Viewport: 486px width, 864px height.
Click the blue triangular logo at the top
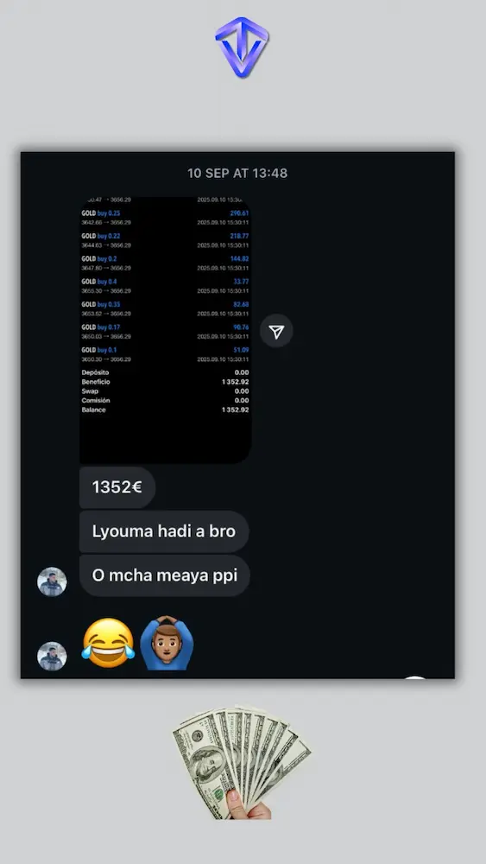point(243,48)
